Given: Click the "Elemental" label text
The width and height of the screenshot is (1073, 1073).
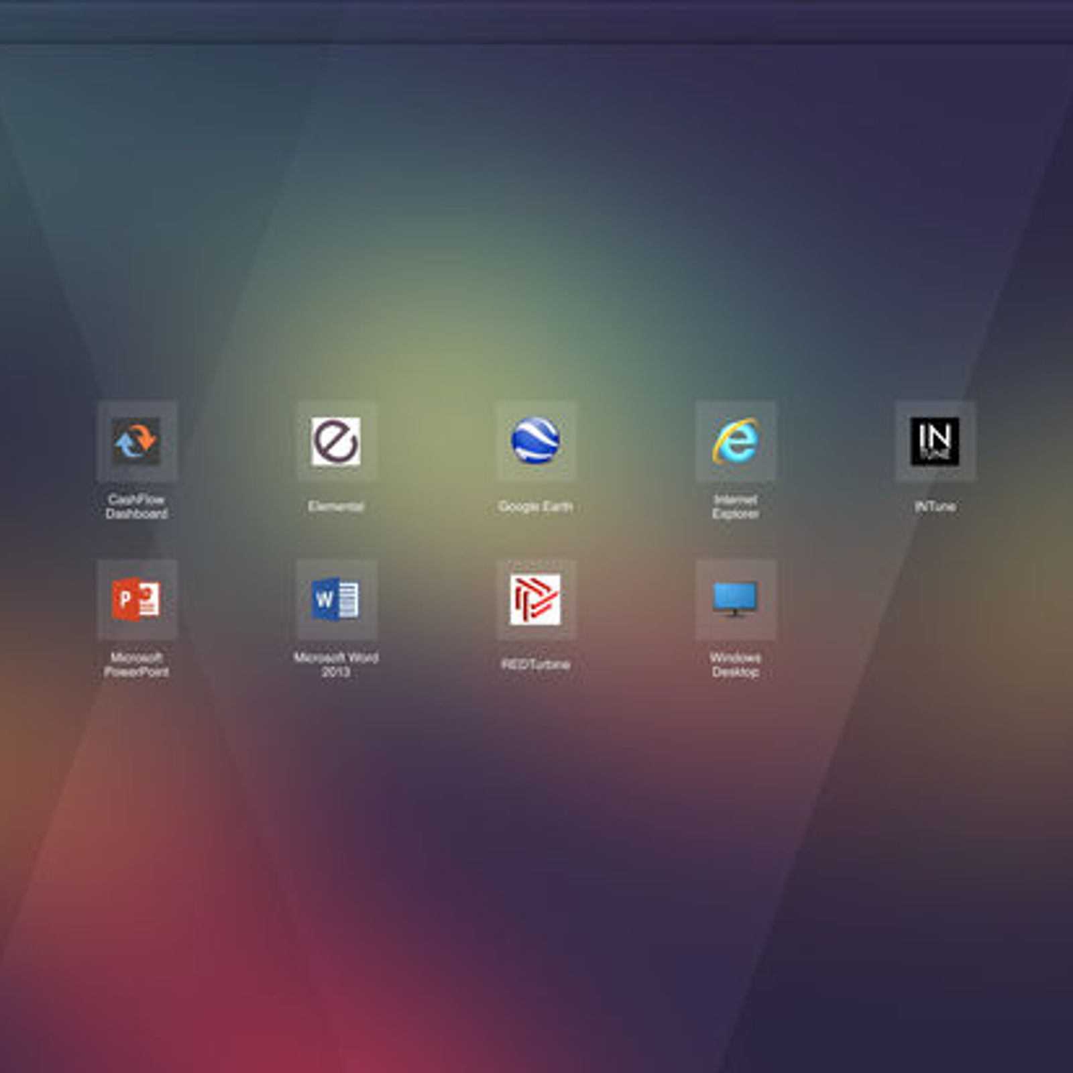Looking at the screenshot, I should [337, 507].
